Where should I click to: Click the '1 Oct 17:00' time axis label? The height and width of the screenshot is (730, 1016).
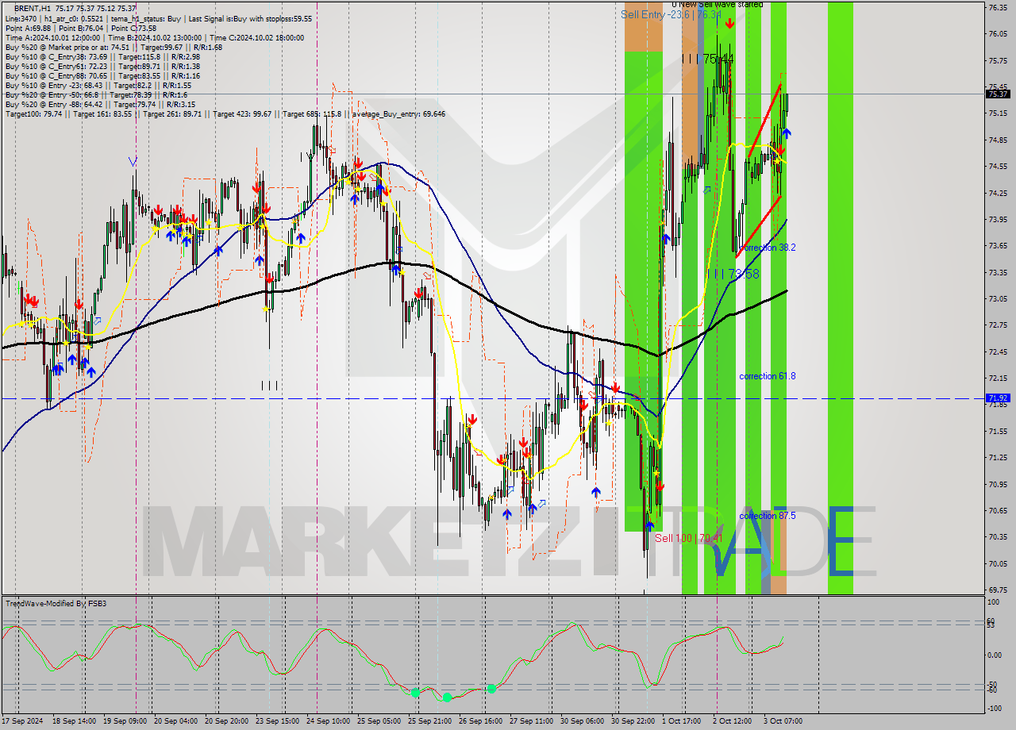(x=683, y=721)
